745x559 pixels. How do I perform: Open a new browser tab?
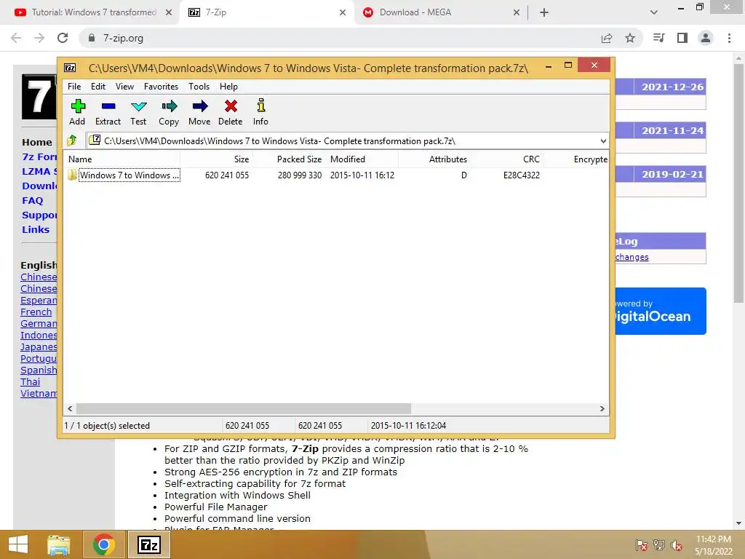[x=544, y=12]
